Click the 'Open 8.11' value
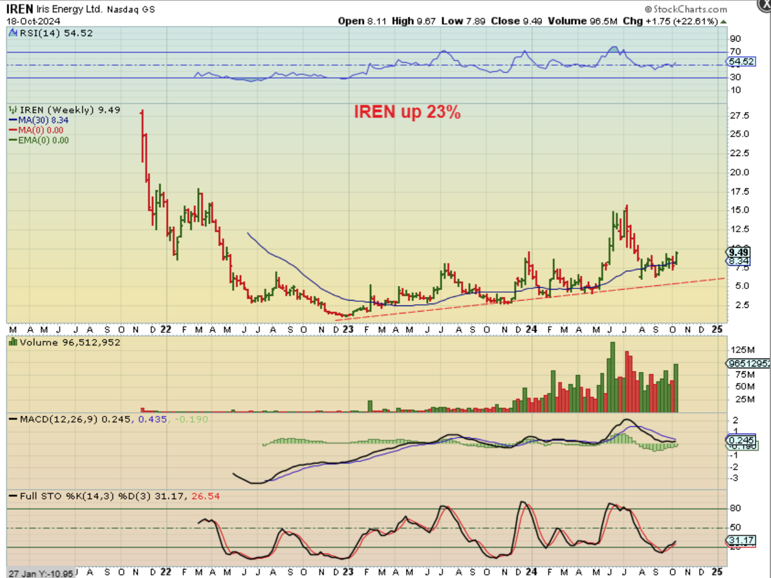This screenshot has height=578, width=771. pyautogui.click(x=363, y=21)
